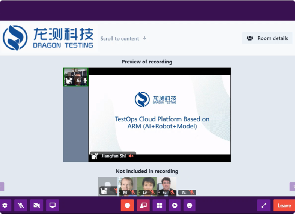This screenshot has height=214, width=295.
Task: Enter fullscreen with expand arrows
Action: 264,205
